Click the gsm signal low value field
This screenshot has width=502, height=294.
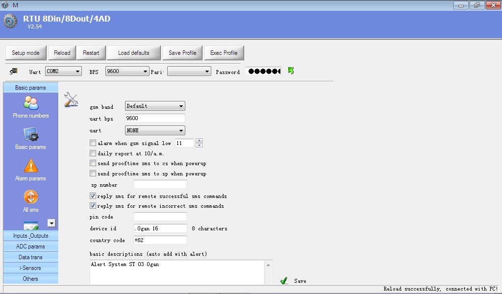click(x=184, y=143)
